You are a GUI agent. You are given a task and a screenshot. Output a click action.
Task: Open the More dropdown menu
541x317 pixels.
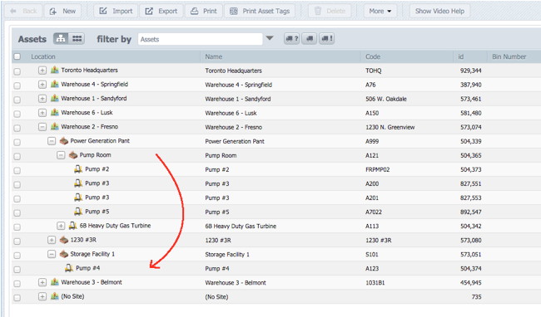380,11
